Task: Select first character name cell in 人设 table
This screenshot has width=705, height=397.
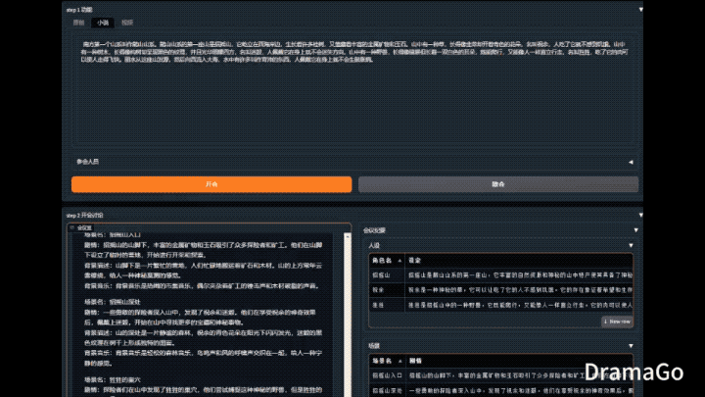Action: pyautogui.click(x=387, y=275)
